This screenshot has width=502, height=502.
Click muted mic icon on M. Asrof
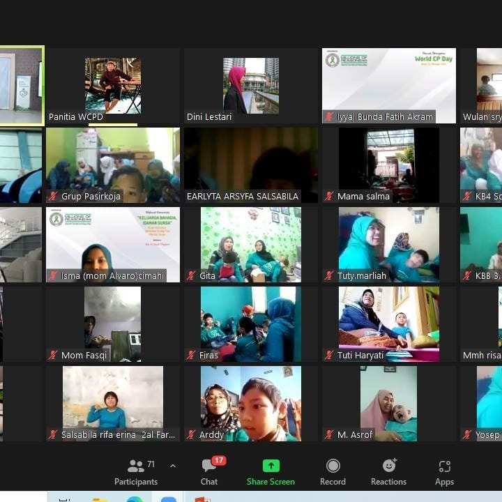coord(329,434)
